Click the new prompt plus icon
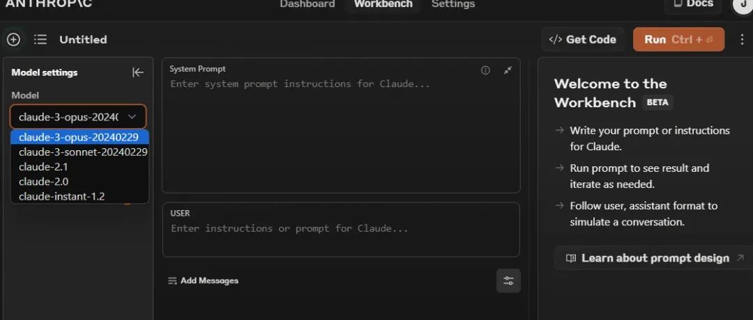The image size is (753, 320). tap(13, 40)
